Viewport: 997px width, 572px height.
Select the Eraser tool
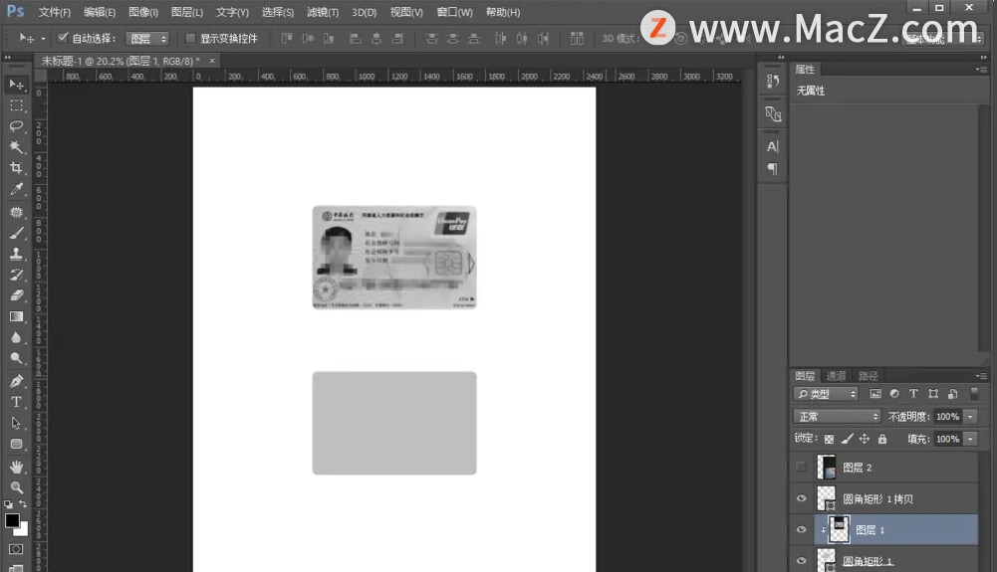[x=16, y=295]
